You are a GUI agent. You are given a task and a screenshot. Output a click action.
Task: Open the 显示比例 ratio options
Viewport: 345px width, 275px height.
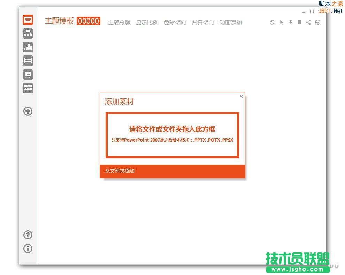(147, 22)
